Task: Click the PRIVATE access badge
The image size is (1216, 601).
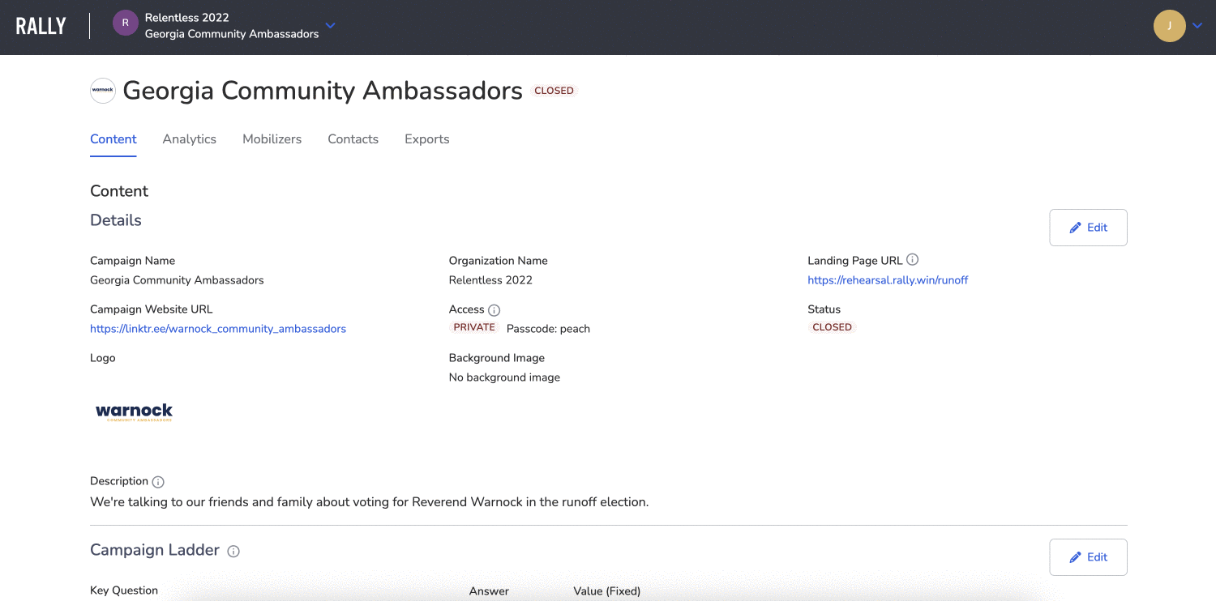Action: [x=474, y=327]
